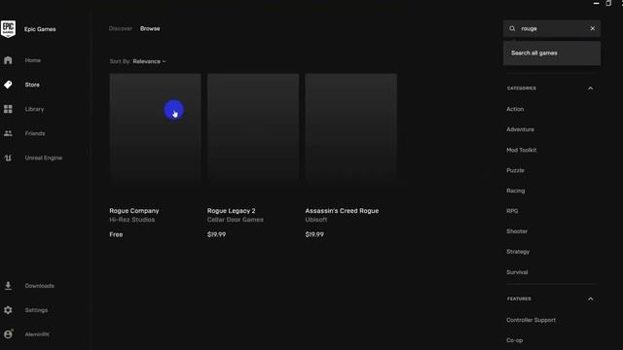Go to Downloads in sidebar
623x350 pixels.
[39, 286]
